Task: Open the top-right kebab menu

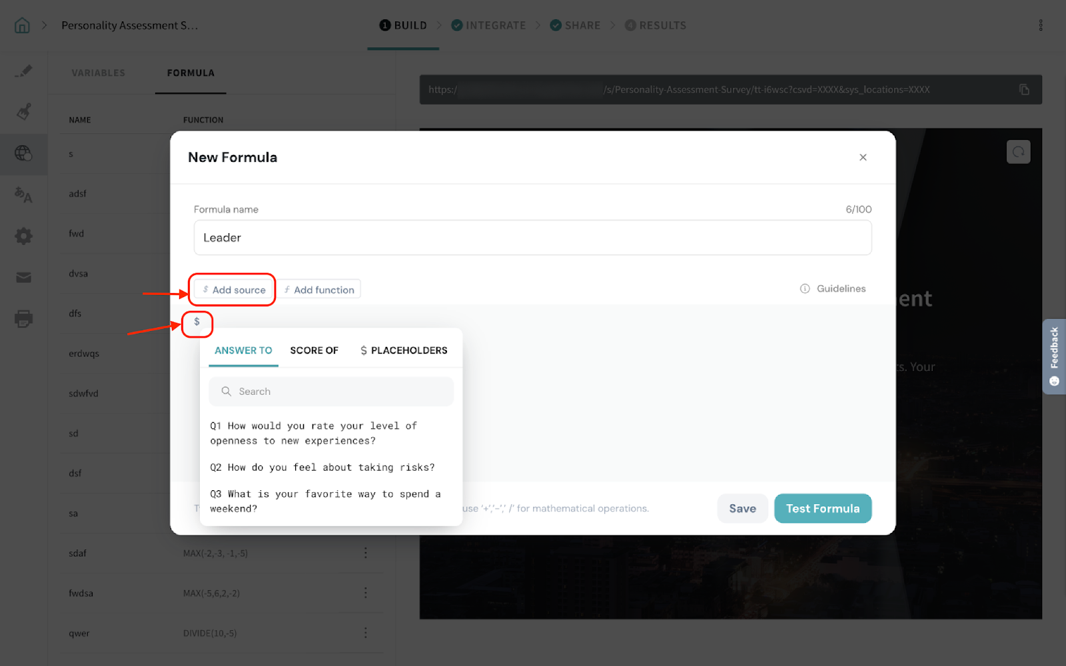Action: 1040,25
